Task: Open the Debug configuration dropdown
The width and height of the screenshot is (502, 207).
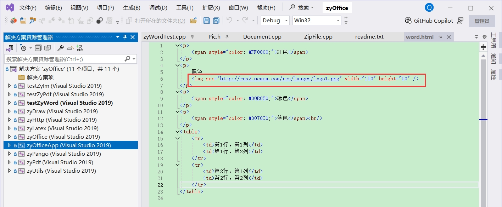Action: click(x=275, y=21)
